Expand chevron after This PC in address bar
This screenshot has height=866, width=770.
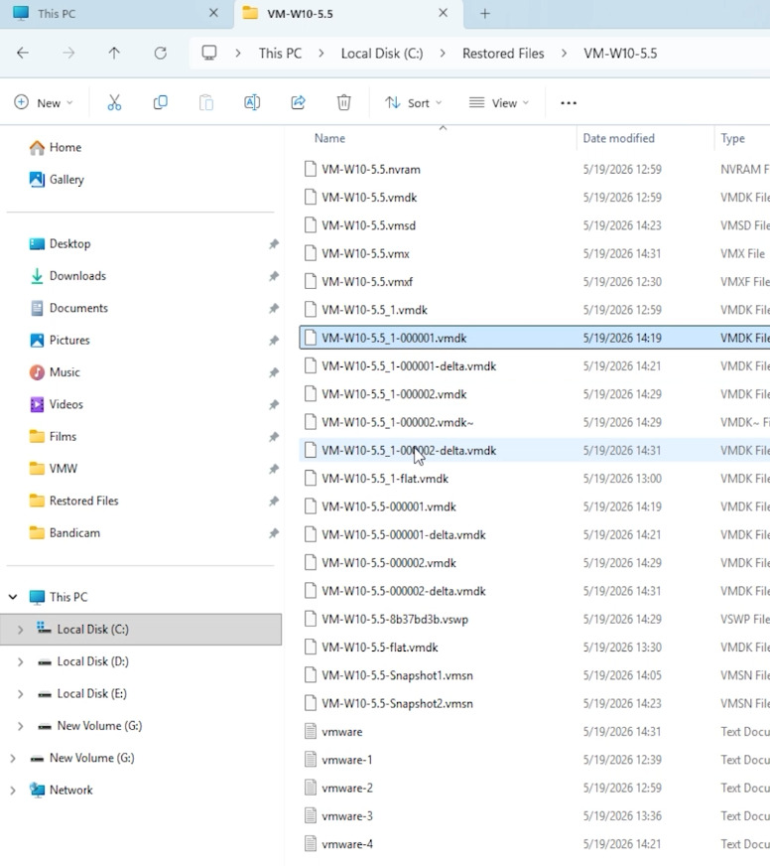(321, 53)
